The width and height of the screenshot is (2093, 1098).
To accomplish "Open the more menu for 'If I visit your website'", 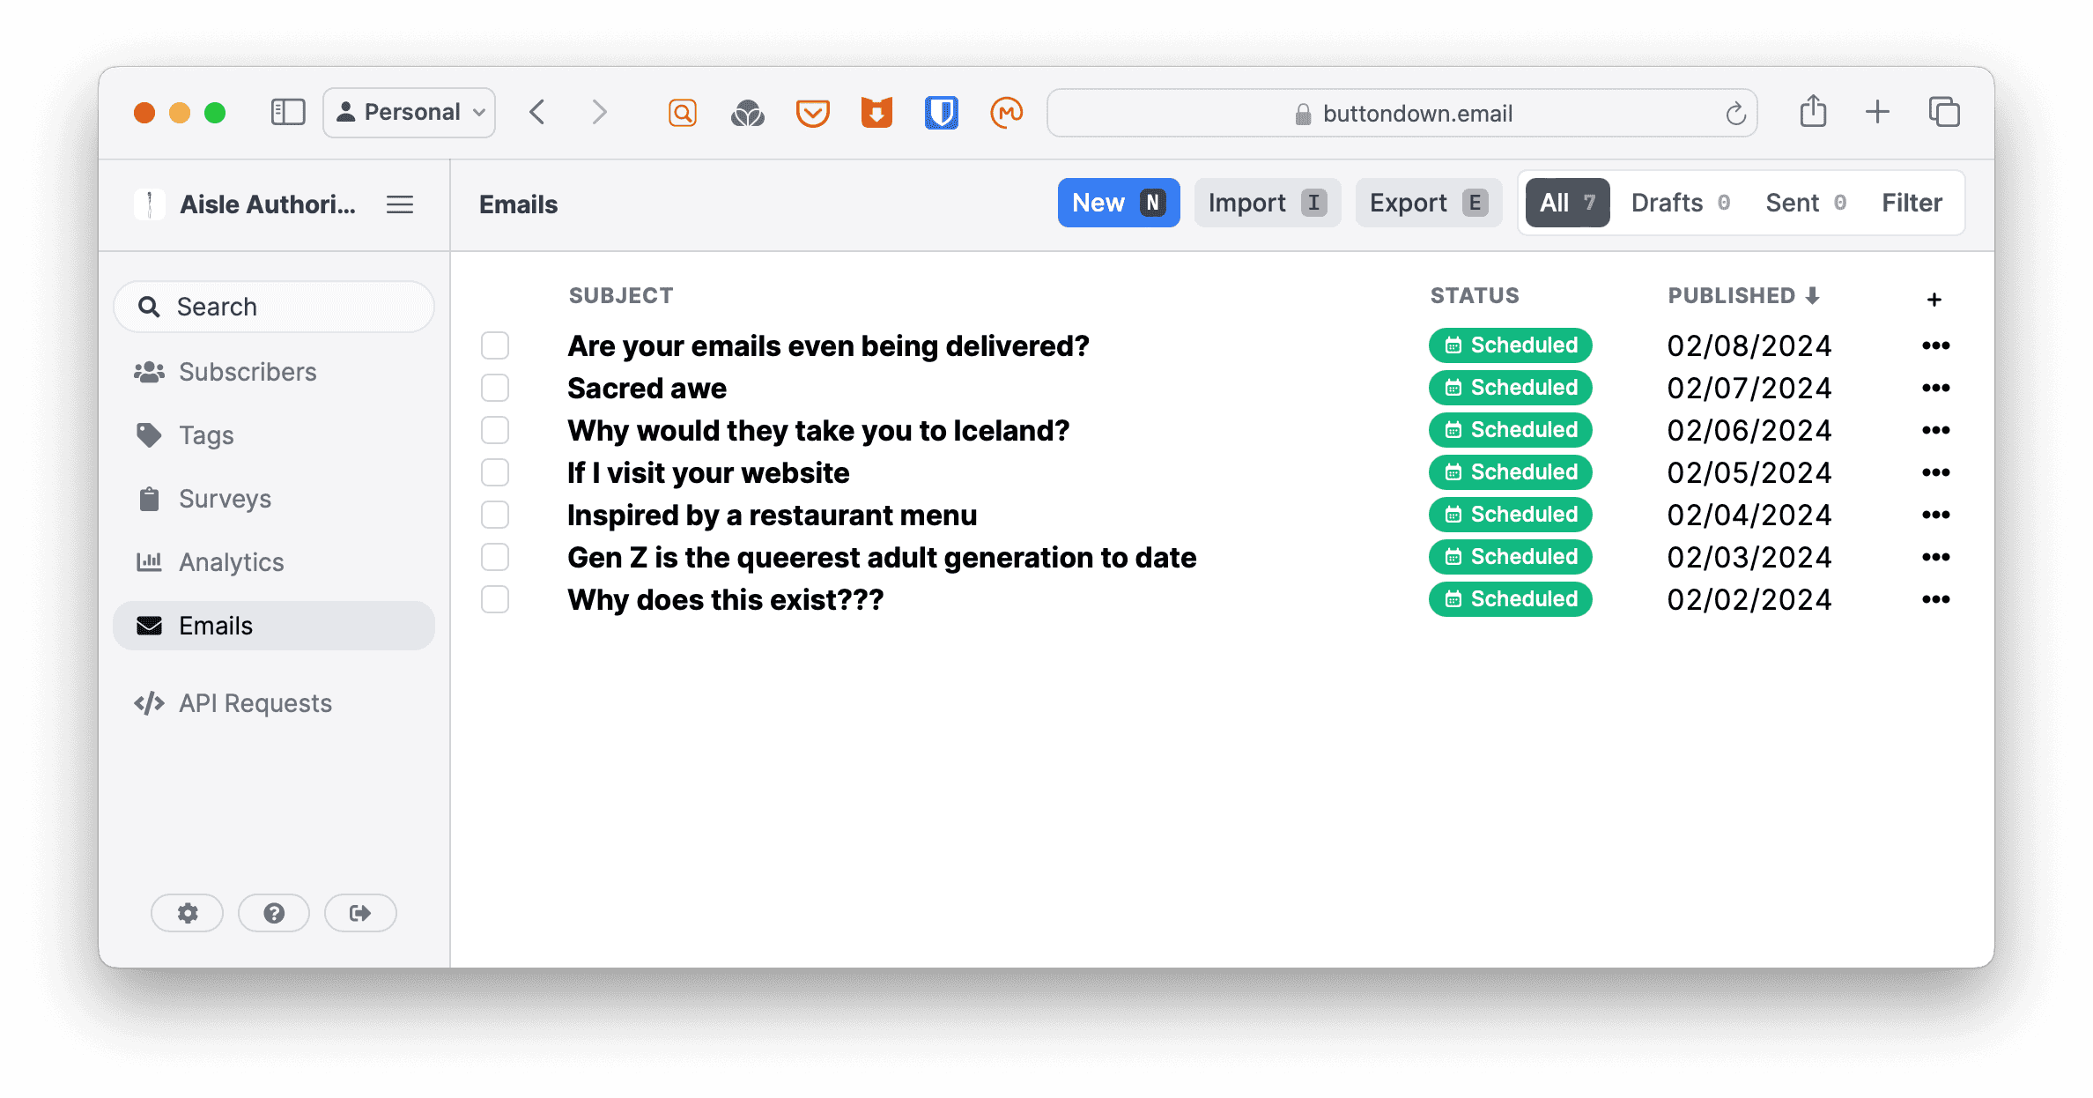I will point(1935,472).
